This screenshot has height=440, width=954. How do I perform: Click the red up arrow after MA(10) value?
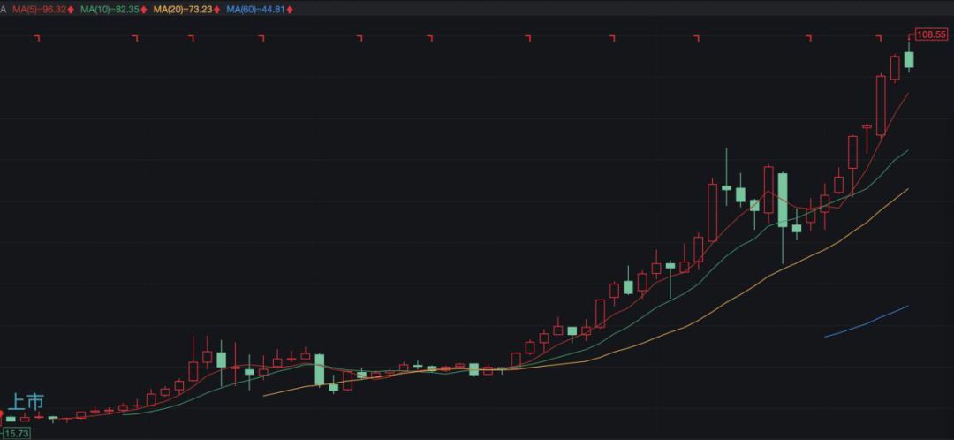pos(144,10)
